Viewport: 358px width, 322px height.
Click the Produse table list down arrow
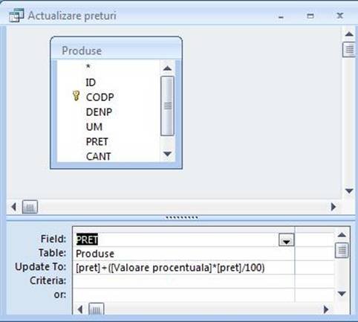pyautogui.click(x=167, y=154)
